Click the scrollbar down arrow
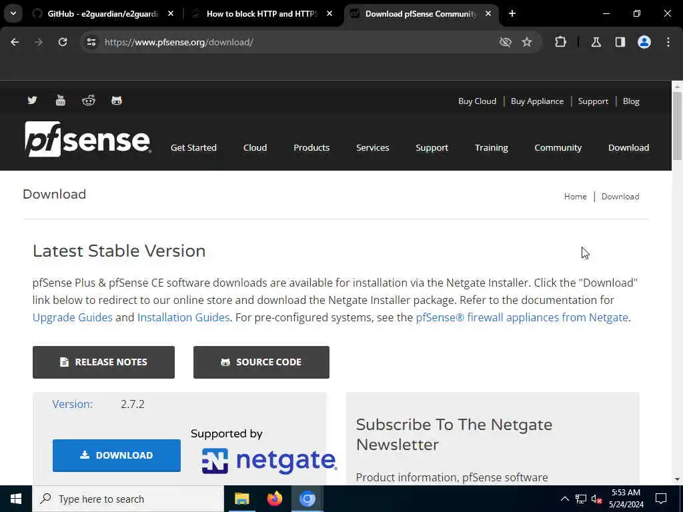 [677, 479]
